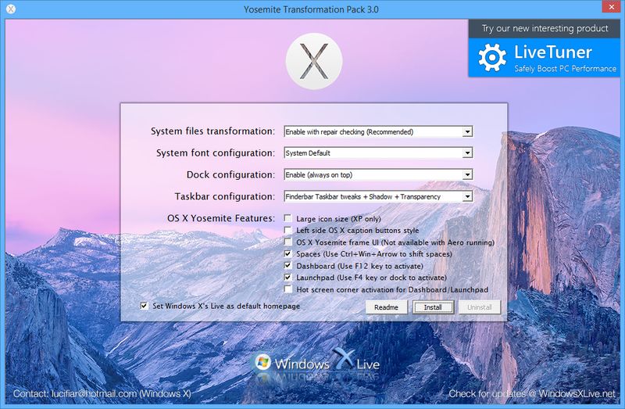Screen dimensions: 625x409
Task: Enable Left side OS X caption buttons style
Action: click(287, 230)
